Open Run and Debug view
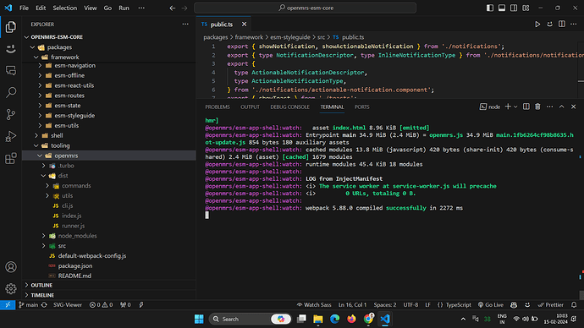Viewport: 584px width, 328px height. pyautogui.click(x=11, y=136)
